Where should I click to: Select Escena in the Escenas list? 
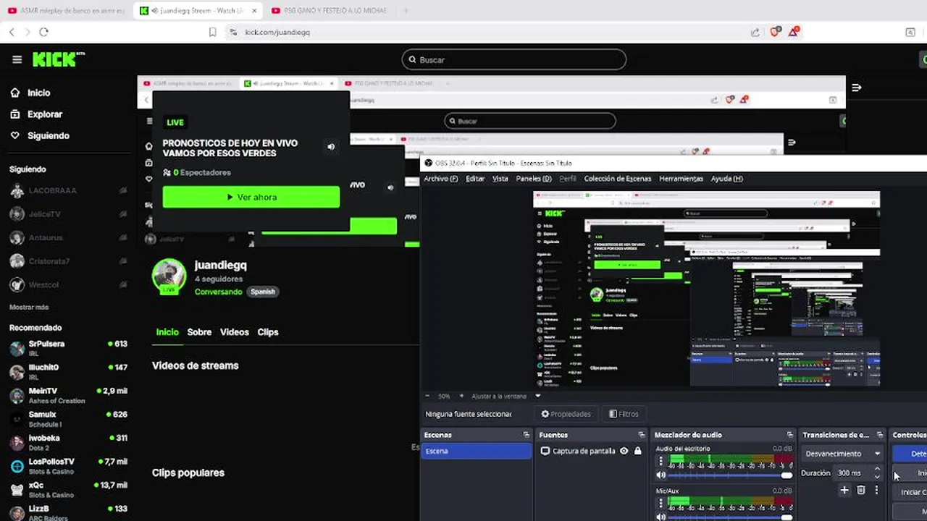coord(477,451)
